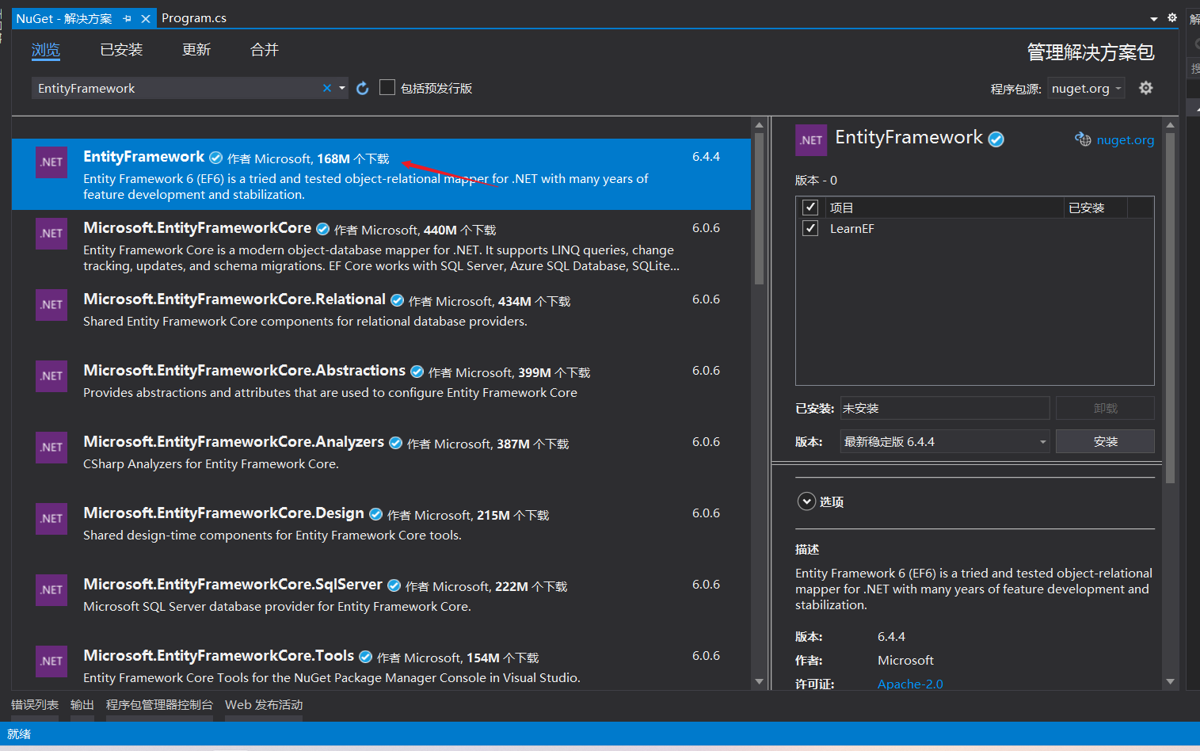Click verified badge on Microsoft.EntityFrameworkCore item
The width and height of the screenshot is (1200, 751).
(x=322, y=229)
